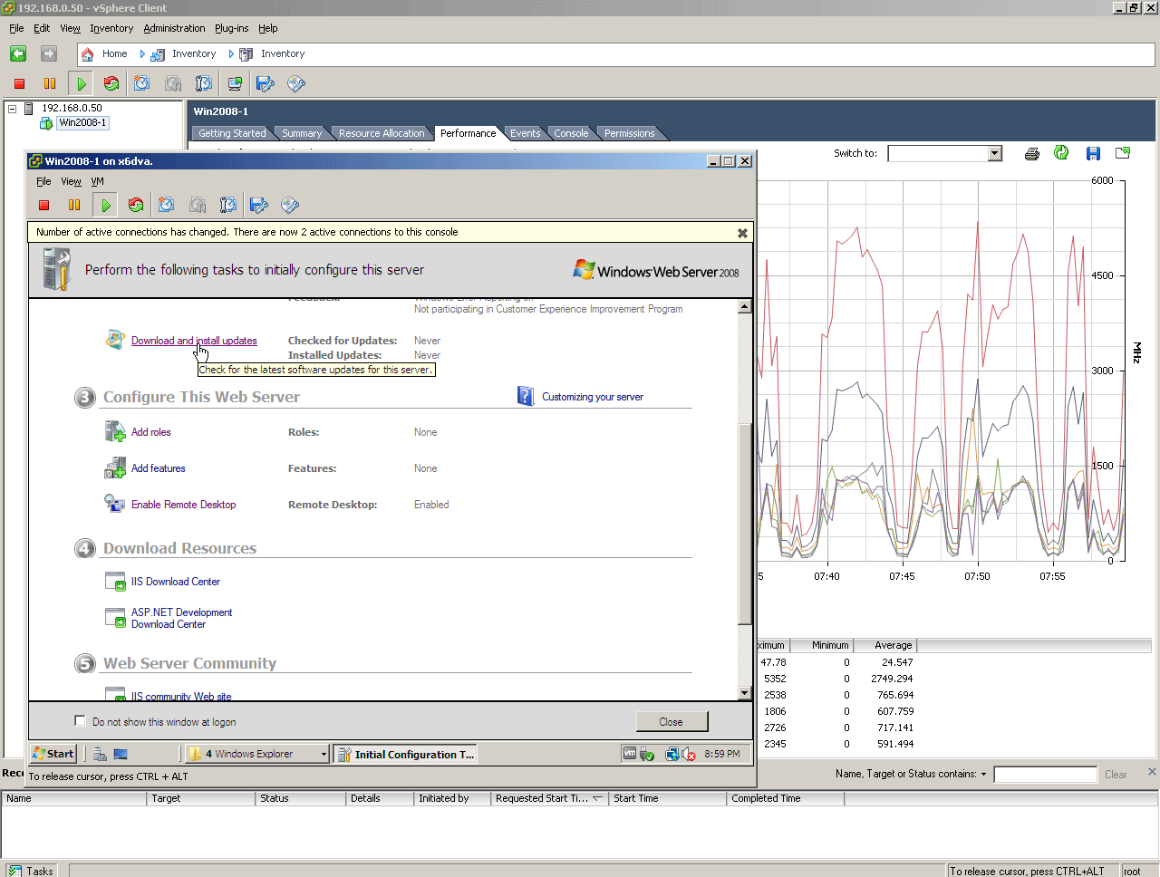Check 'Do not show this window at logon'
The height and width of the screenshot is (877, 1160).
tap(80, 721)
